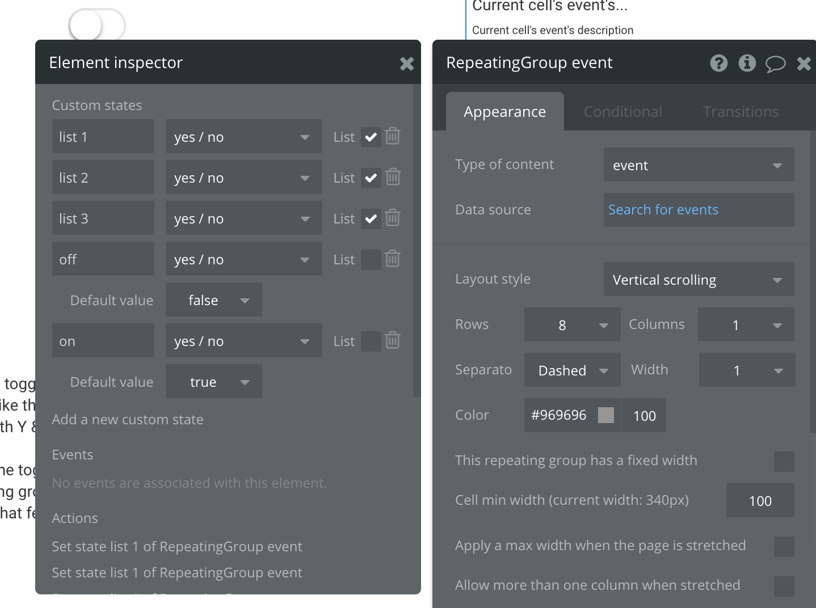Image resolution: width=816 pixels, height=608 pixels.
Task: Open the help question mark icon
Action: (718, 63)
